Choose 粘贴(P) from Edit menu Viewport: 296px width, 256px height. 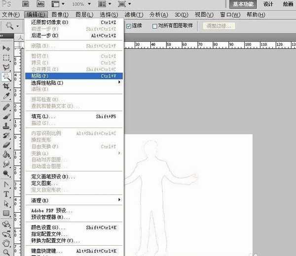[x=74, y=76]
